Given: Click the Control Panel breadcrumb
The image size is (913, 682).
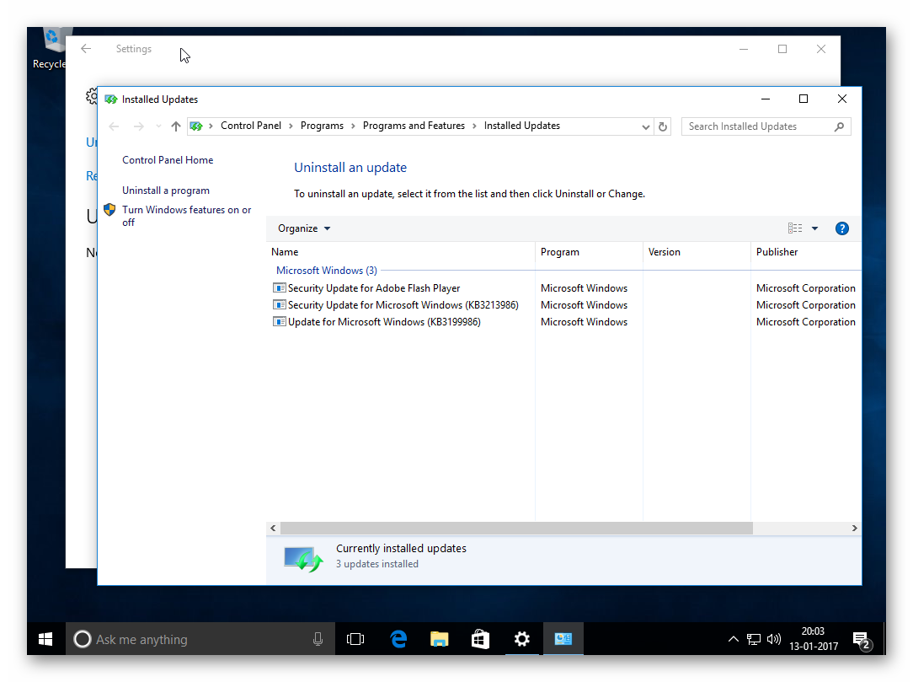Looking at the screenshot, I should [x=251, y=126].
